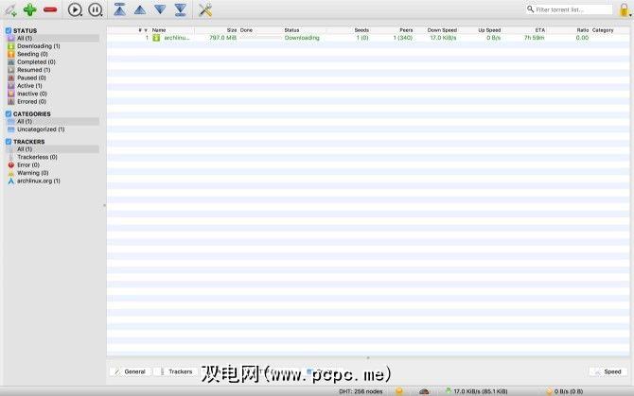Sort by the Size column header
Screen dimensions: 634x396
click(231, 30)
